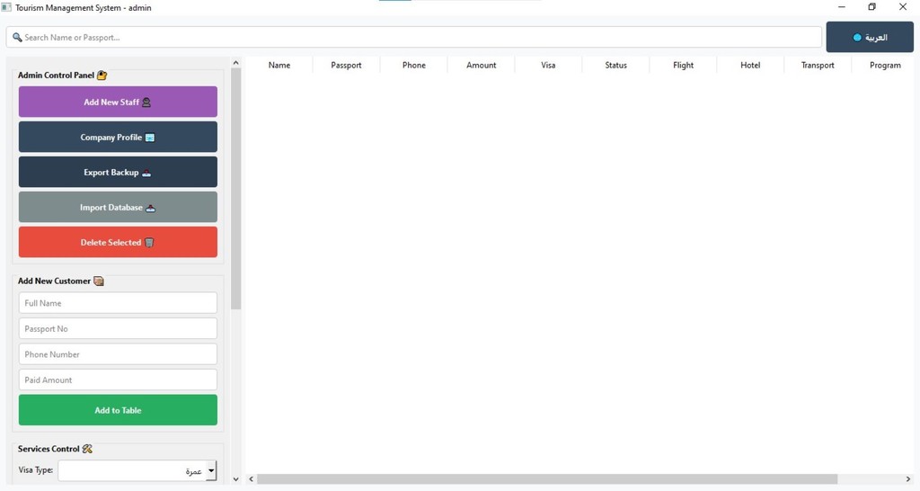Click the Full Name input field
Screen dimensions: 920x491
(x=118, y=303)
